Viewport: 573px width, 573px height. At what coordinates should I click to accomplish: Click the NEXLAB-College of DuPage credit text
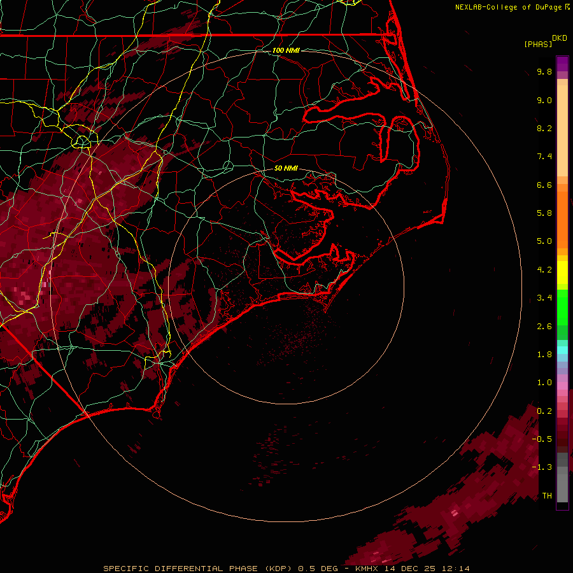tap(509, 7)
